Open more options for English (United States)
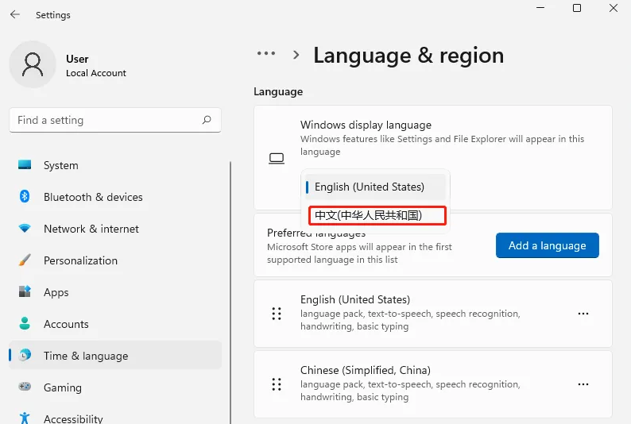The height and width of the screenshot is (424, 631). coord(583,314)
